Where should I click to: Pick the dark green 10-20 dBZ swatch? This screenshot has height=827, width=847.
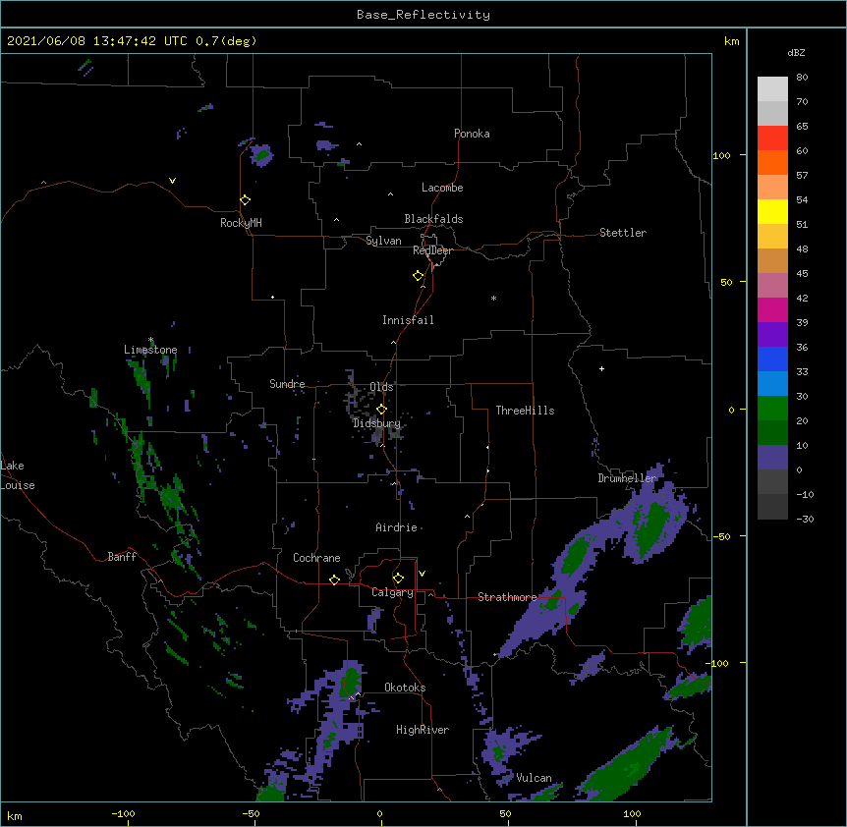click(772, 433)
